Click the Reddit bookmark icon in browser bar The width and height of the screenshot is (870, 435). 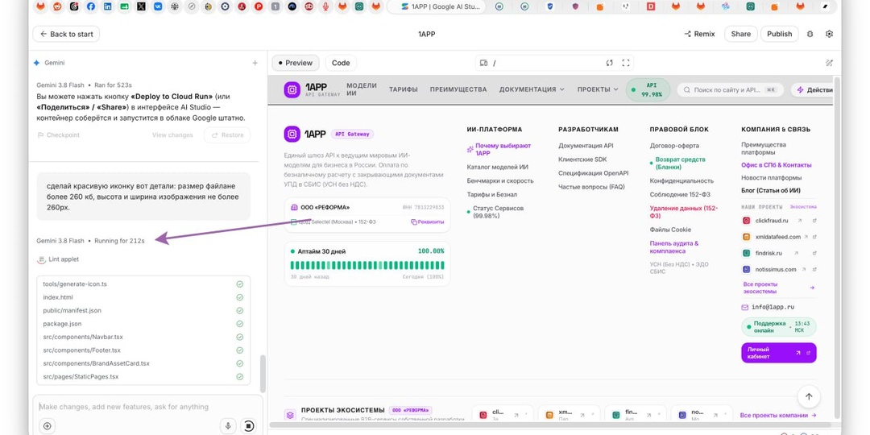coord(56,6)
